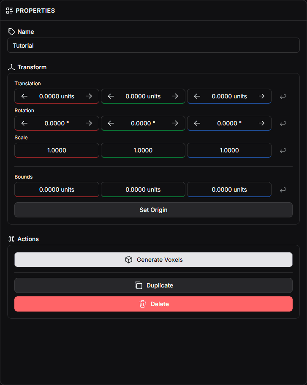Click the tag icon beside the Name label
Viewport: 307px width, 385px height.
click(x=11, y=31)
